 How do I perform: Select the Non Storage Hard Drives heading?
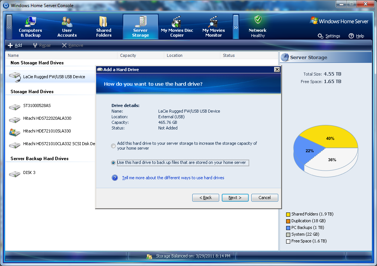[37, 63]
